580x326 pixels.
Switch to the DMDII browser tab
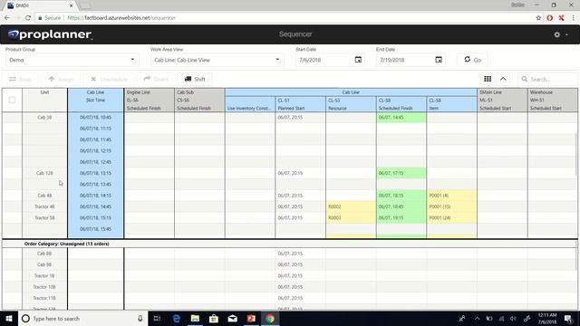[39, 5]
